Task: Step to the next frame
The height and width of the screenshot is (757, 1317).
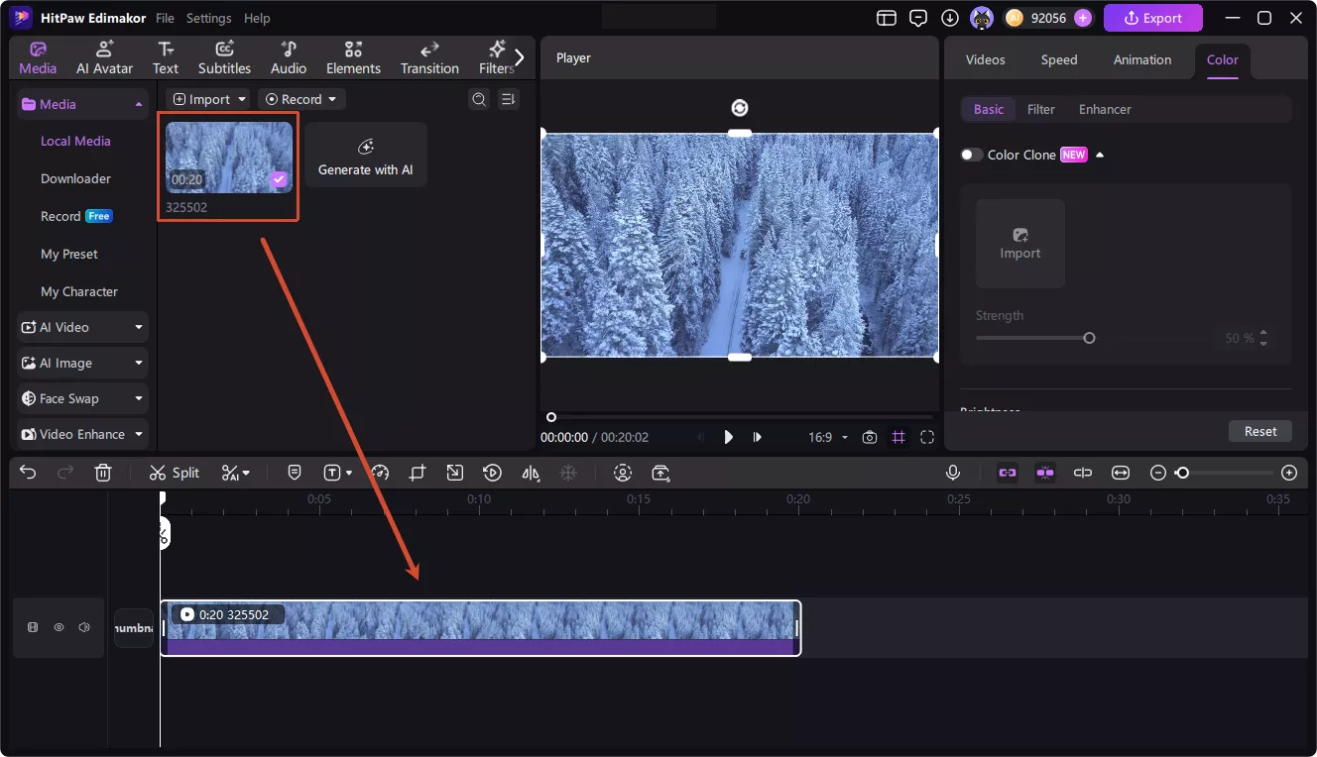Action: (x=758, y=437)
